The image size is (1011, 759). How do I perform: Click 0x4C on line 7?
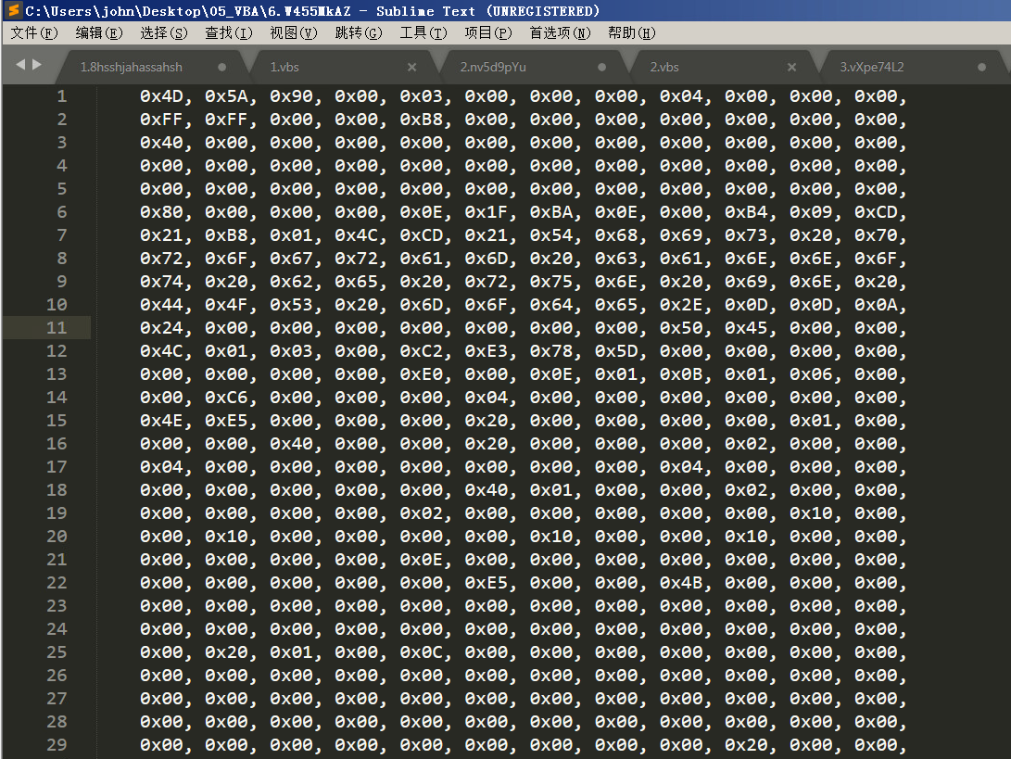[x=357, y=235]
